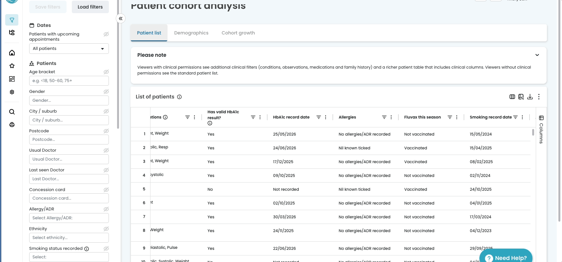Screen dimensions: 562x262
Task: Click the Postcode input field
Action: click(x=69, y=140)
